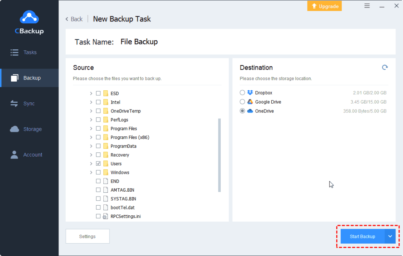Viewport: 403px width, 256px height.
Task: Expand the ProgramData tree item
Action: [x=91, y=146]
